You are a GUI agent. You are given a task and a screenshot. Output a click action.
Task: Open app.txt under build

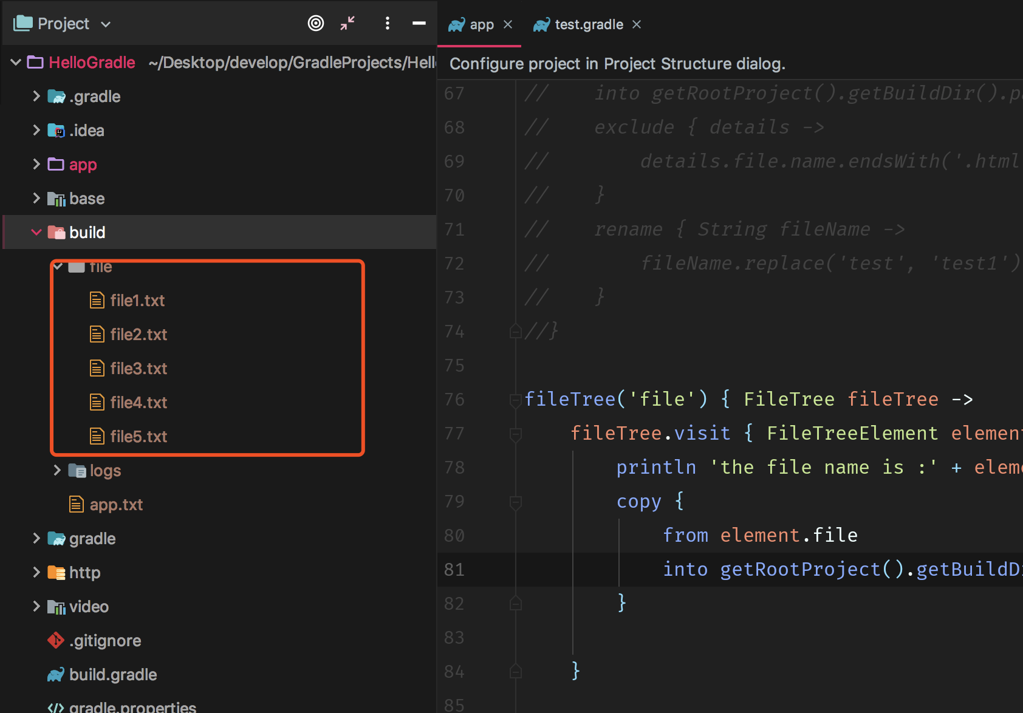[x=116, y=504]
